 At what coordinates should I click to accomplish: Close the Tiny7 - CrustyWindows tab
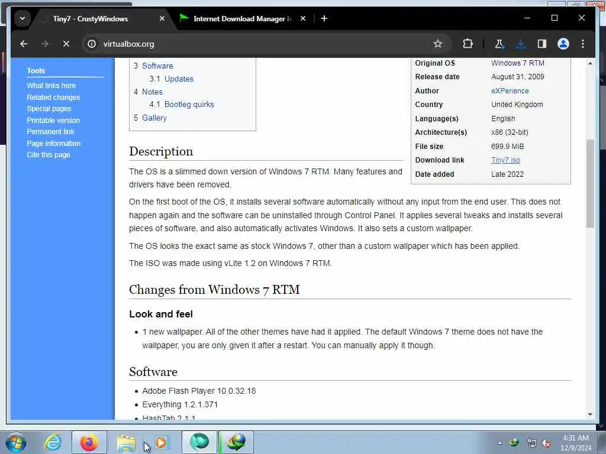tap(162, 18)
